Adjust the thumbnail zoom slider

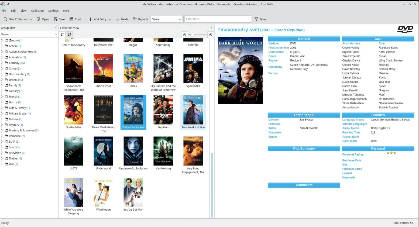click(x=198, y=35)
